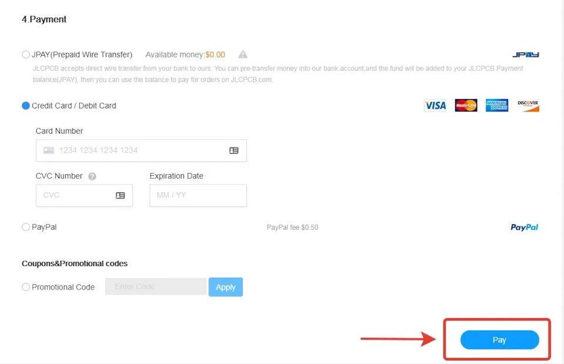Click the warning triangle next to Available money
The image size is (564, 364).
(x=243, y=55)
